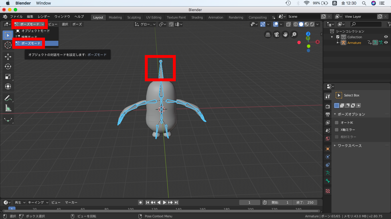This screenshot has width=391, height=219.
Task: Toggle X-ray display in viewport header
Action: (289, 24)
